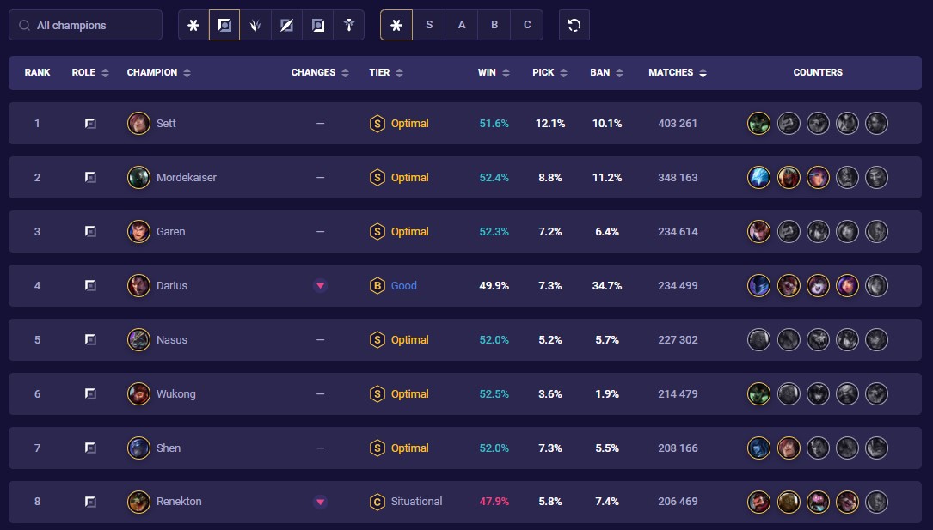
Task: Select the top lane role filter
Action: [224, 25]
